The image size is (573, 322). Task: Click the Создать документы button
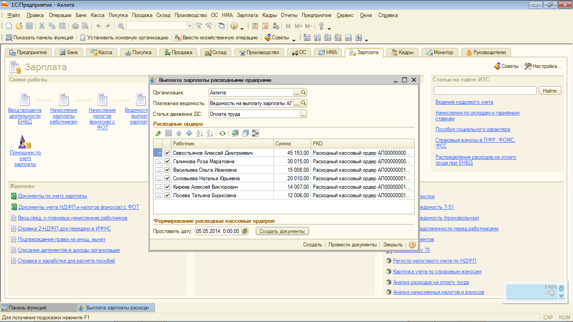[x=282, y=231]
